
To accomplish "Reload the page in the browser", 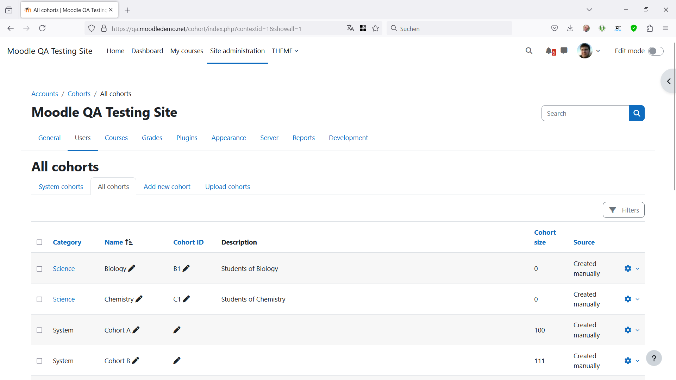I will click(x=42, y=28).
